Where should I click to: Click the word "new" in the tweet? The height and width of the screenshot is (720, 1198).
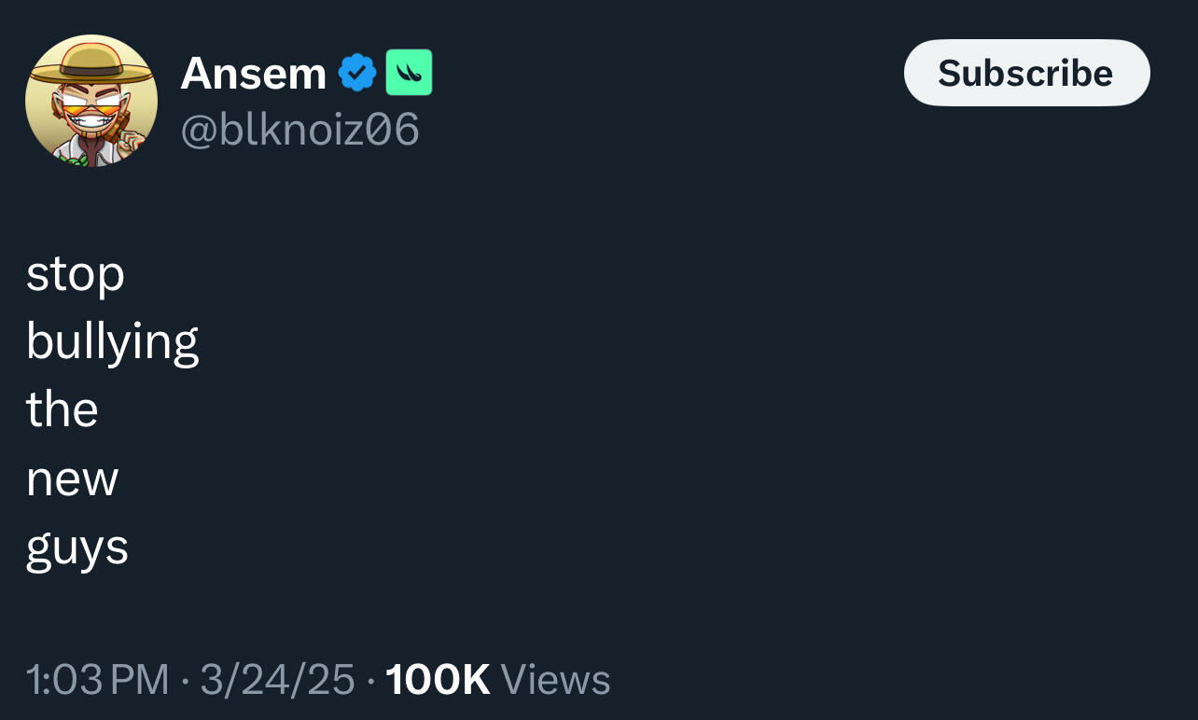tap(72, 479)
